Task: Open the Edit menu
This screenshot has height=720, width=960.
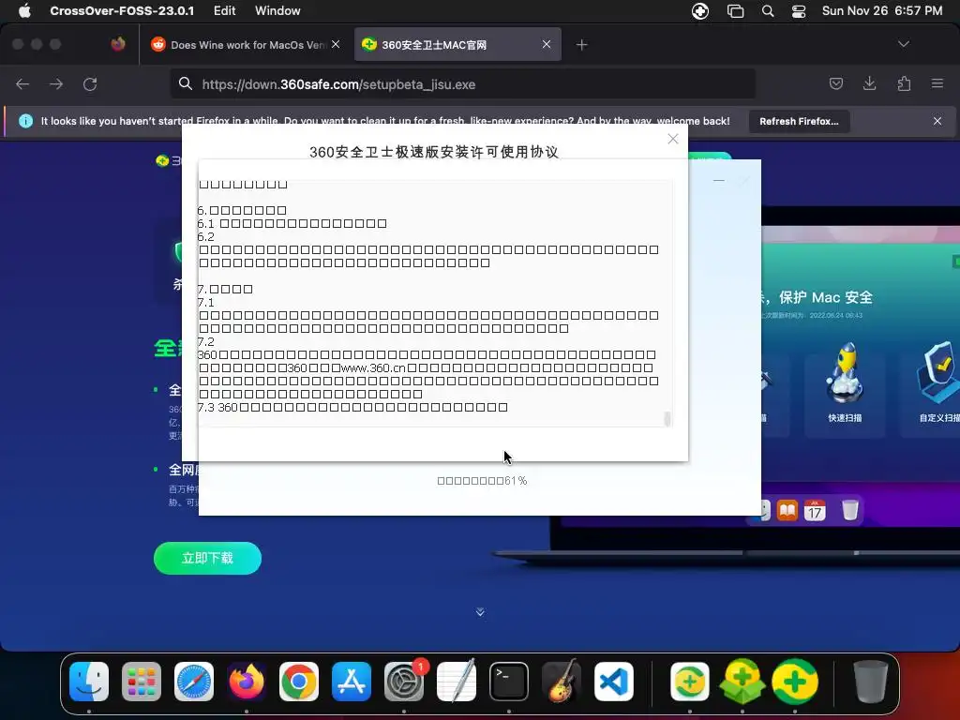Action: pyautogui.click(x=225, y=10)
